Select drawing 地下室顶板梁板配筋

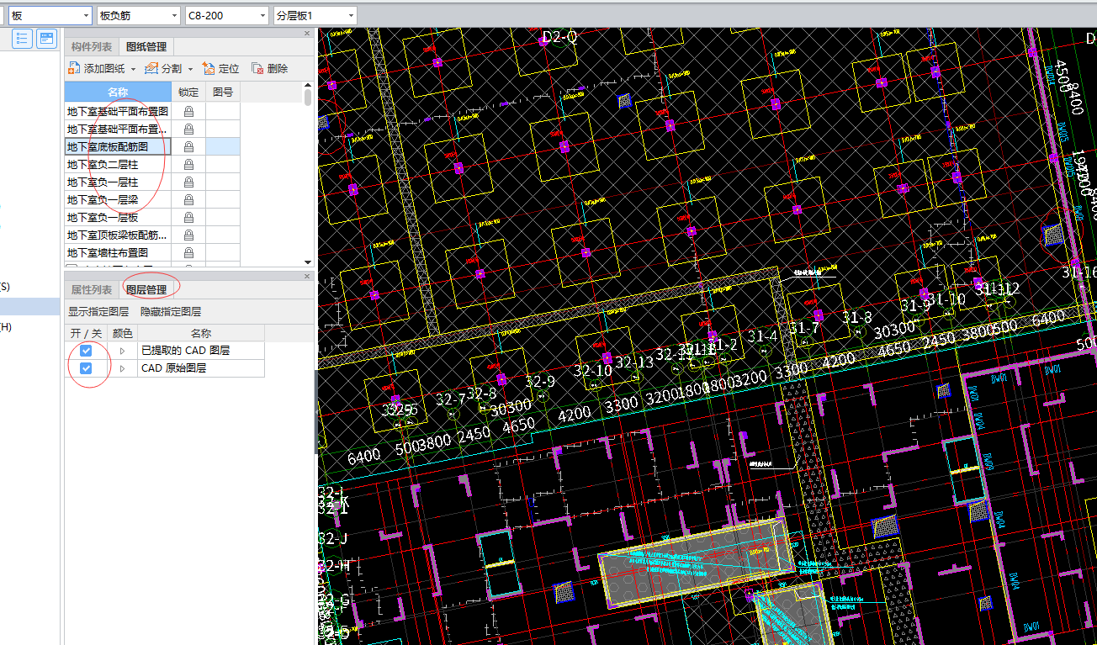(118, 235)
